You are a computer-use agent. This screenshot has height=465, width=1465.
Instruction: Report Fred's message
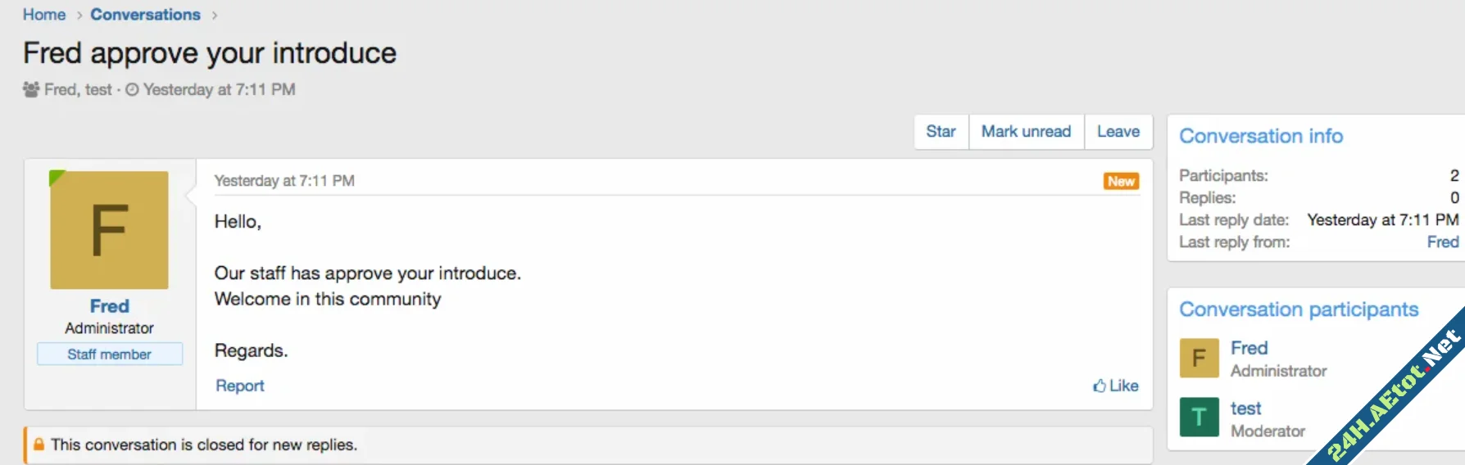click(x=239, y=386)
